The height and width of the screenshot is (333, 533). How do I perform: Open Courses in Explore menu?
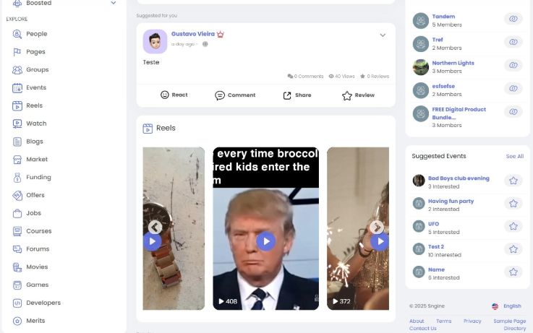[x=39, y=231]
